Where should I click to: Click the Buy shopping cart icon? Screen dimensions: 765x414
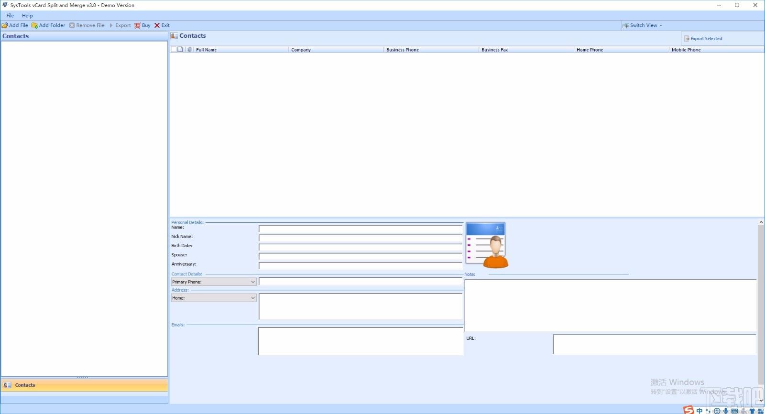point(137,25)
